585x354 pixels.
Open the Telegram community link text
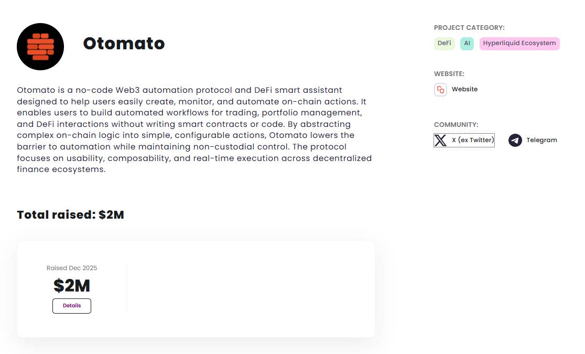click(x=541, y=140)
